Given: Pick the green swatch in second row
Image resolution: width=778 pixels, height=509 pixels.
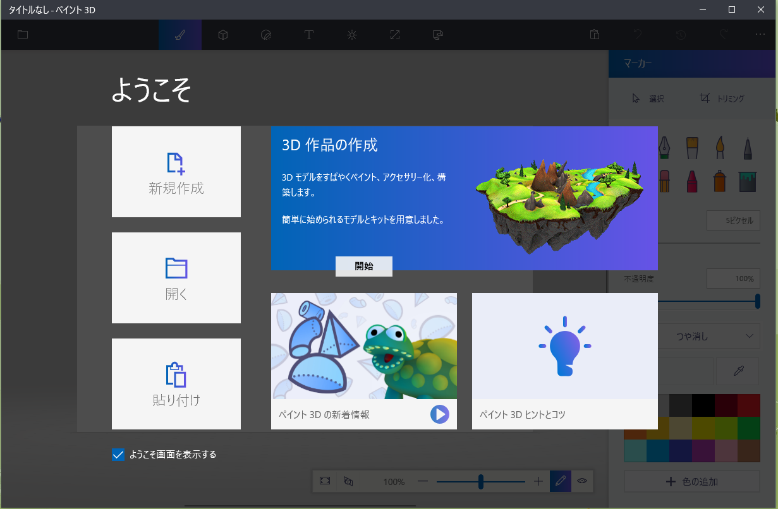Looking at the screenshot, I should click(x=749, y=428).
